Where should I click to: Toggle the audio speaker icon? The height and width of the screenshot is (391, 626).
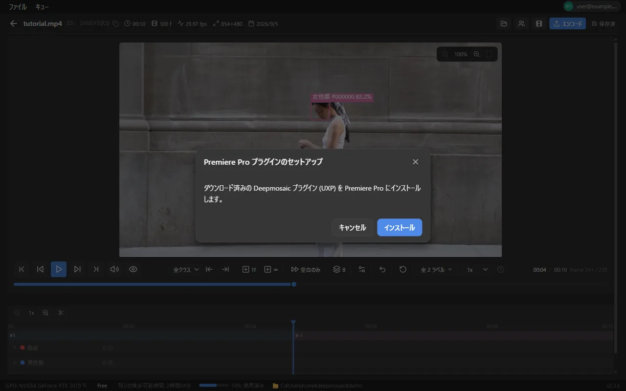tap(114, 269)
